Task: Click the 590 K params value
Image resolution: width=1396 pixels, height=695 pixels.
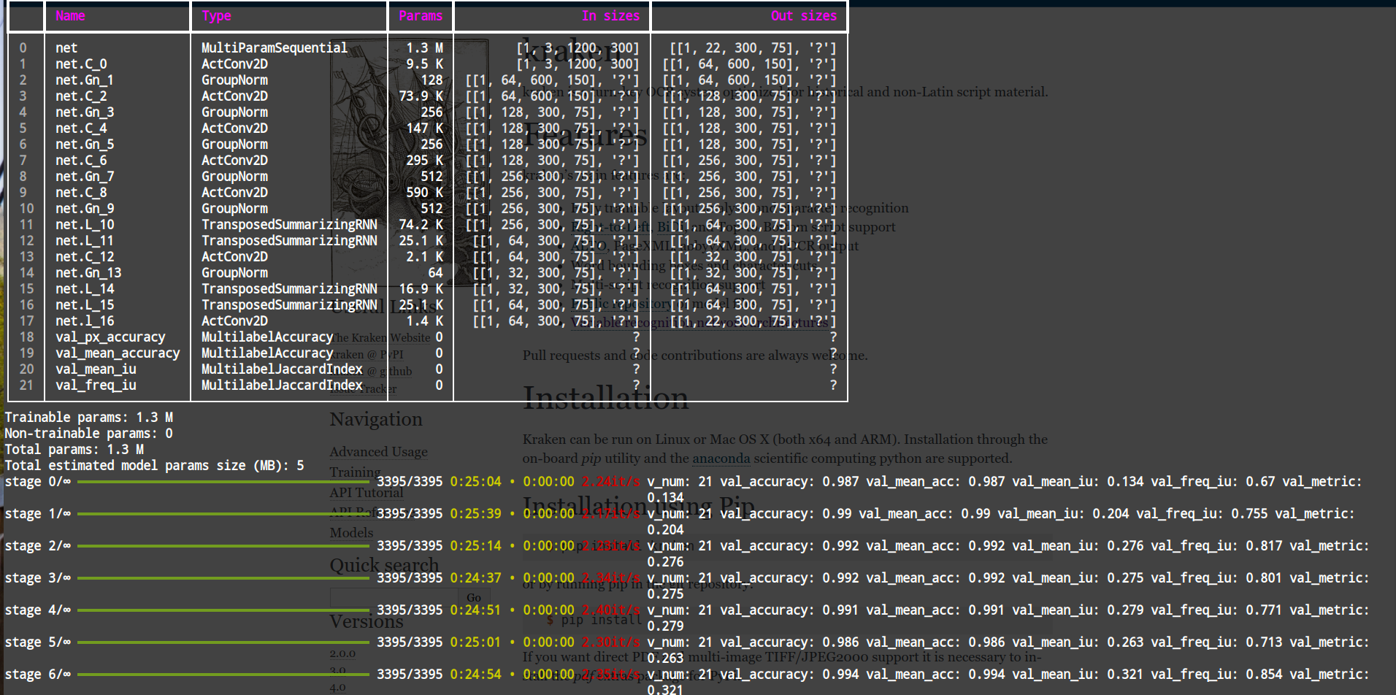Action: coord(424,193)
